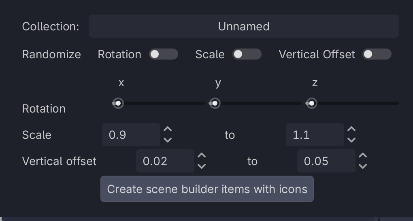Viewport: 413px width, 221px height.
Task: Toggle the Vertical Offset randomize switch
Action: [x=377, y=54]
